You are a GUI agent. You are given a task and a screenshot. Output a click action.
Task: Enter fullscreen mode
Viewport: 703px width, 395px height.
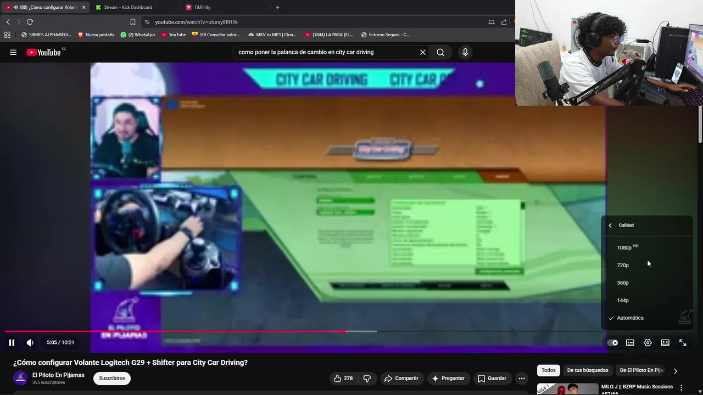coord(683,343)
